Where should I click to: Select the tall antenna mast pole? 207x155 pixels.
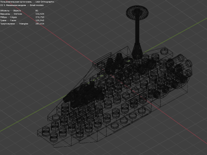pos(137,31)
